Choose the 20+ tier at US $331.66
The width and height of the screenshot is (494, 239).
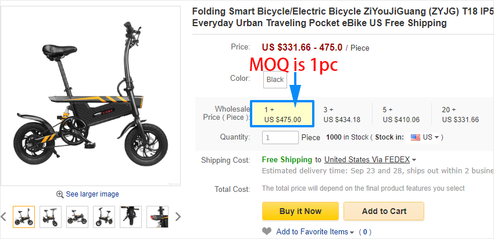(x=460, y=115)
